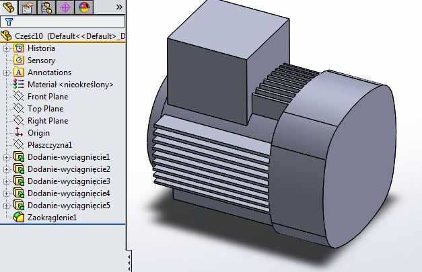Image resolution: width=422 pixels, height=272 pixels.
Task: Click the Dodanie-wyciągnięcie1 extrude icon
Action: 19,156
